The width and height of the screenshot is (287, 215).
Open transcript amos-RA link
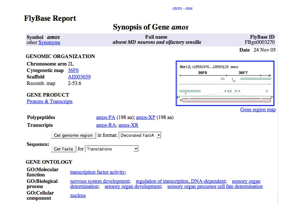(x=106, y=125)
